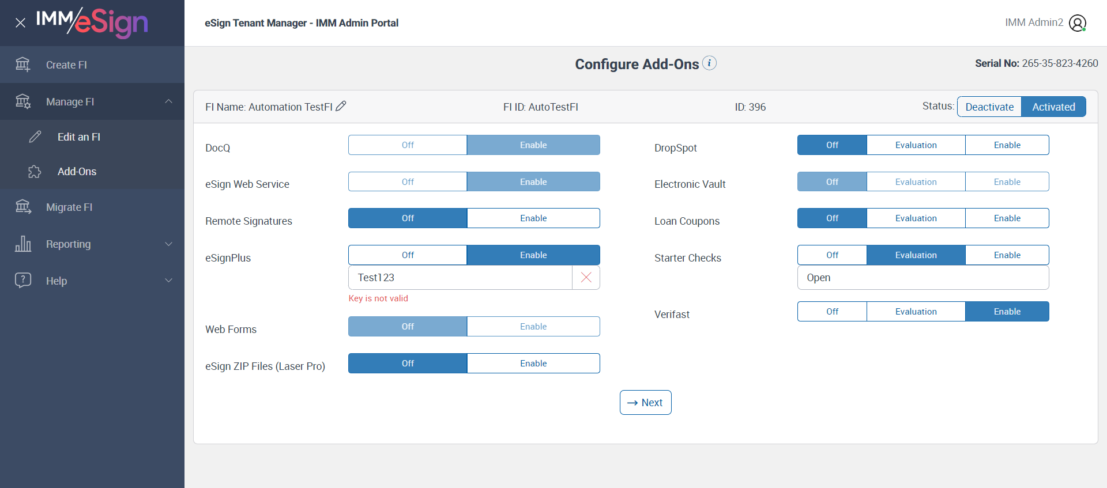This screenshot has height=488, width=1107.
Task: Turn off the Verifast add-on
Action: pos(832,312)
